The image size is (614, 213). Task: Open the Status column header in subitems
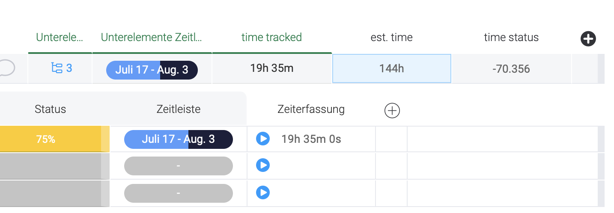(x=51, y=109)
